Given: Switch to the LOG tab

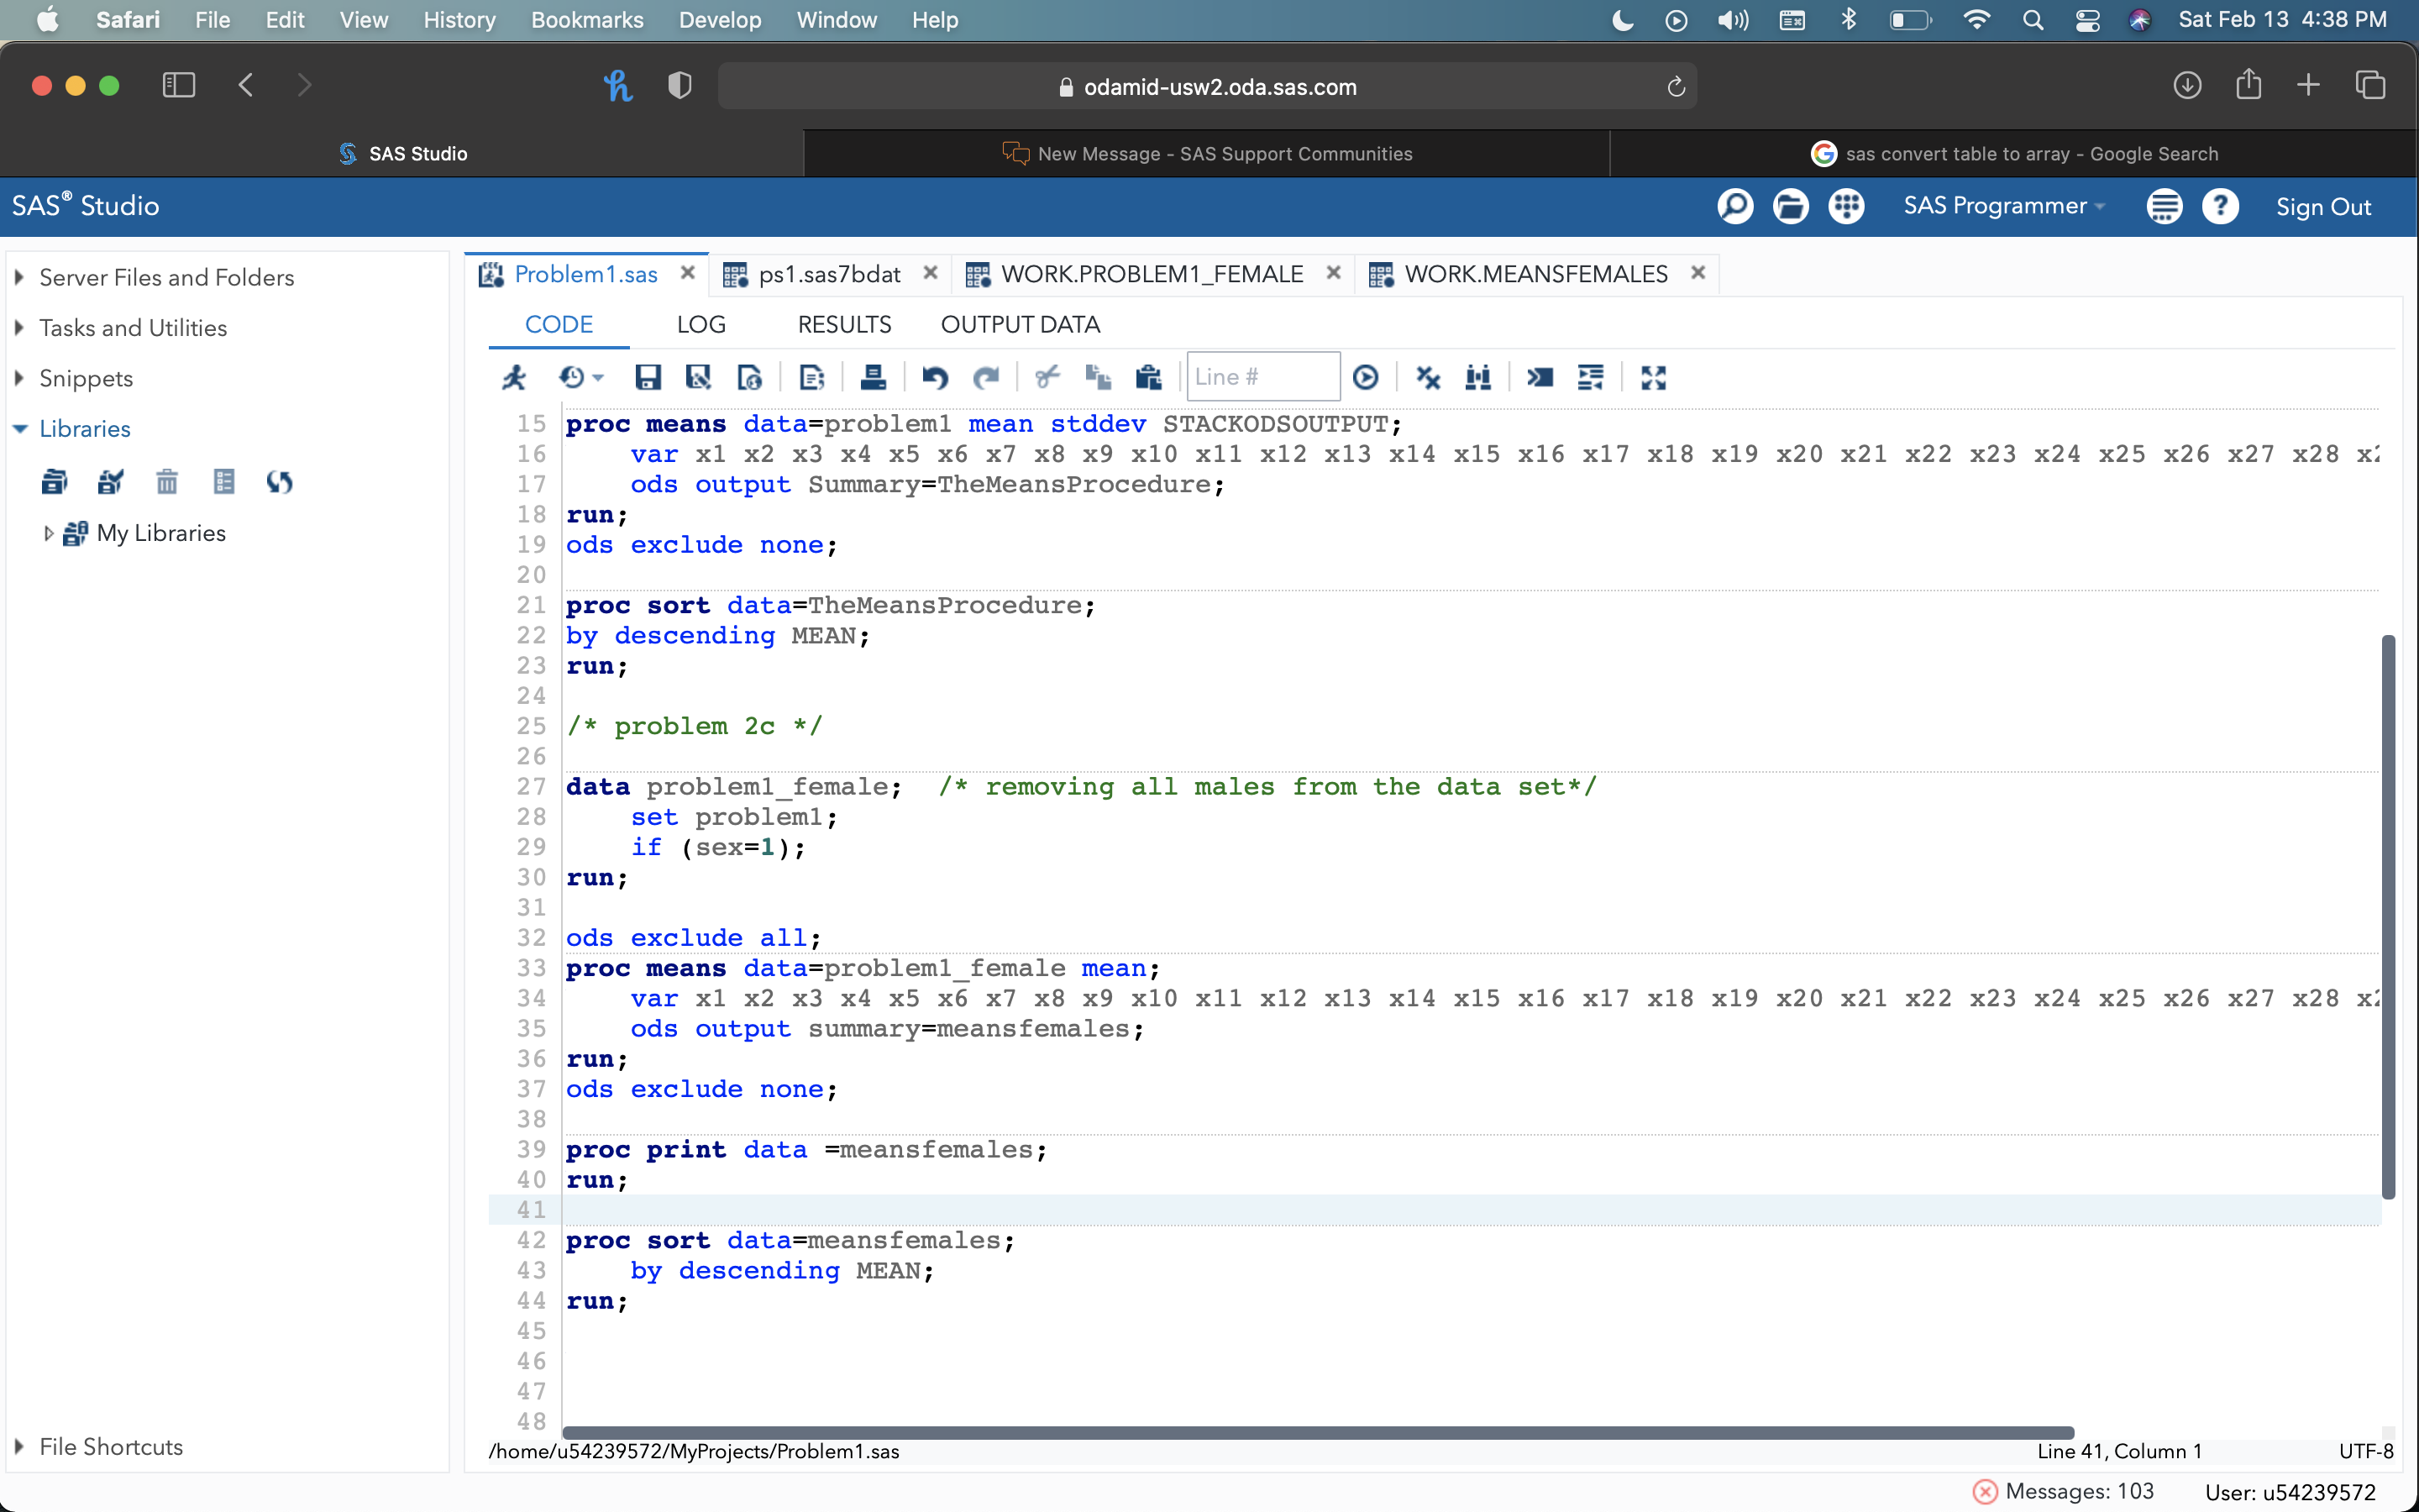Looking at the screenshot, I should pyautogui.click(x=701, y=324).
